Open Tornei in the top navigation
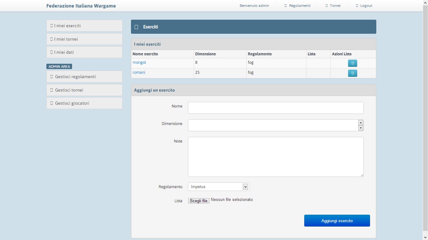Screen dimensions: 428x240 click(333, 6)
